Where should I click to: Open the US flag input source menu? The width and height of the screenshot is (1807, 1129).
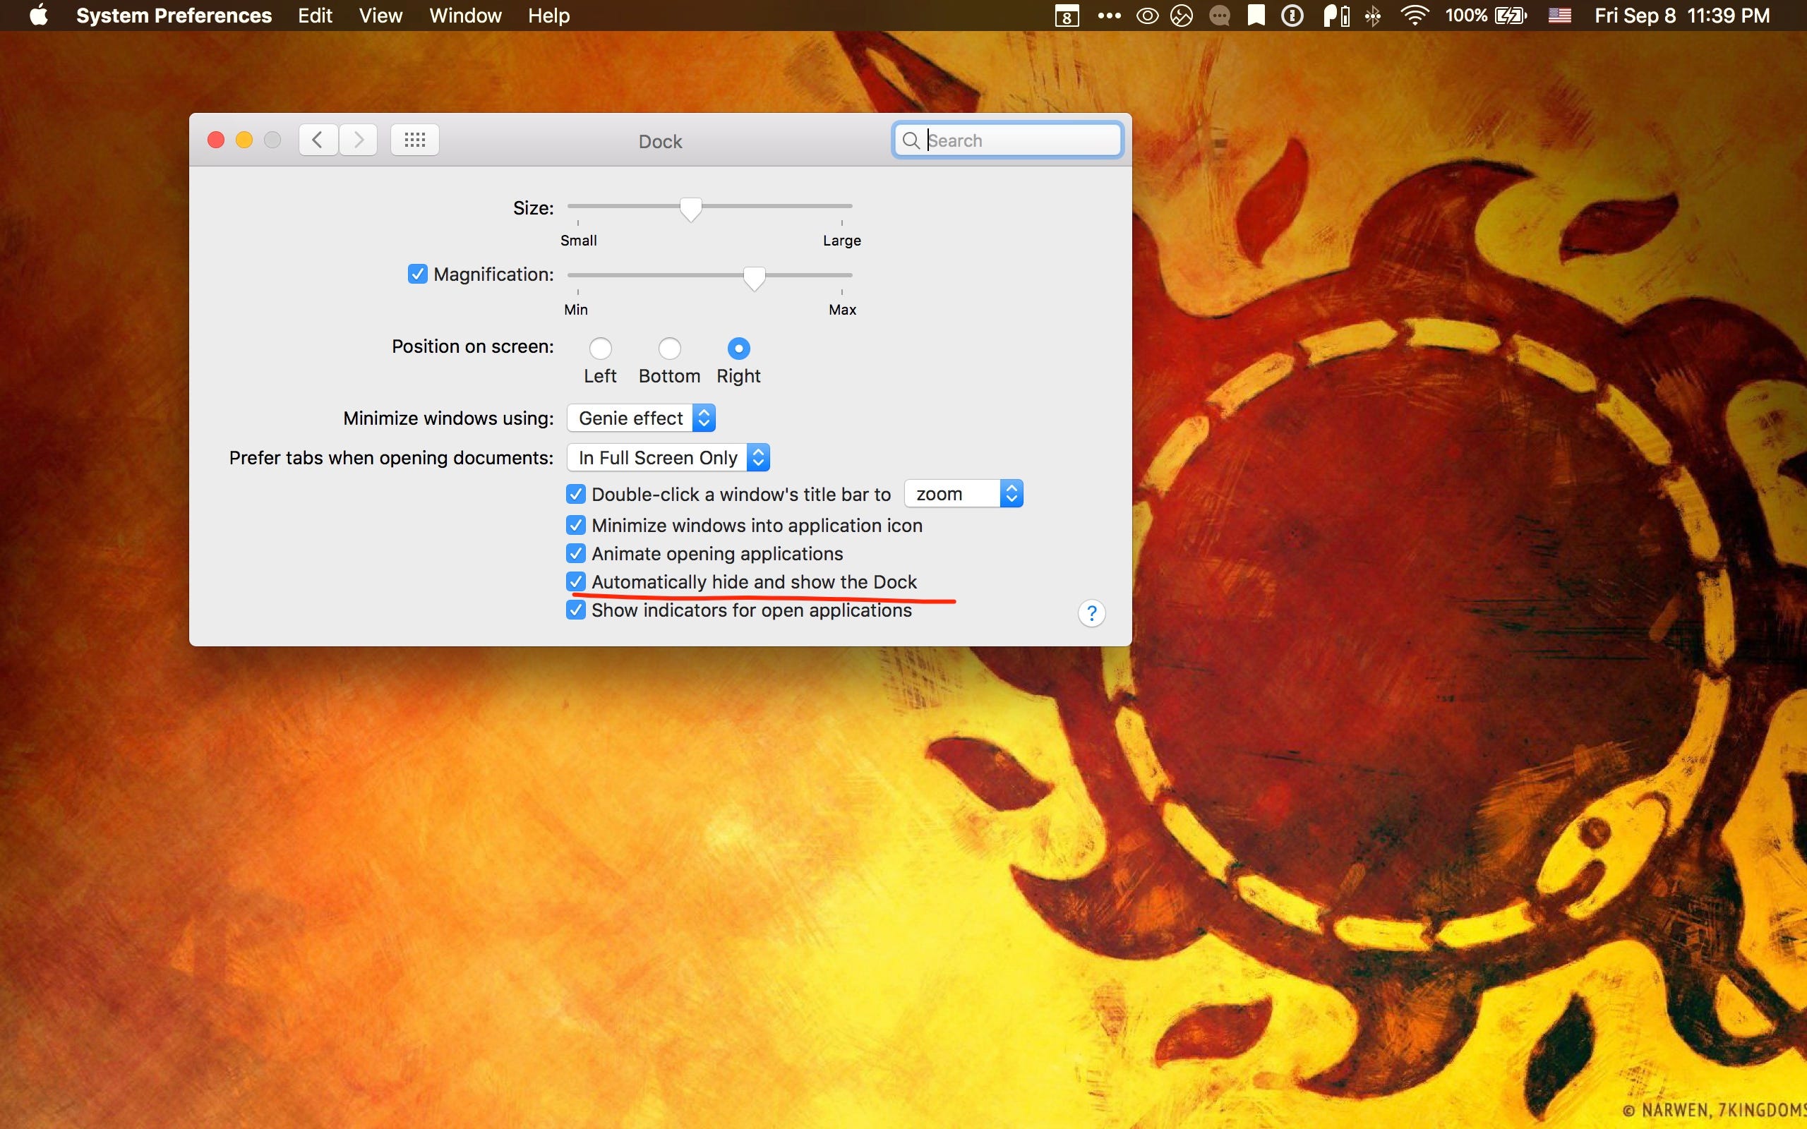coord(1559,16)
